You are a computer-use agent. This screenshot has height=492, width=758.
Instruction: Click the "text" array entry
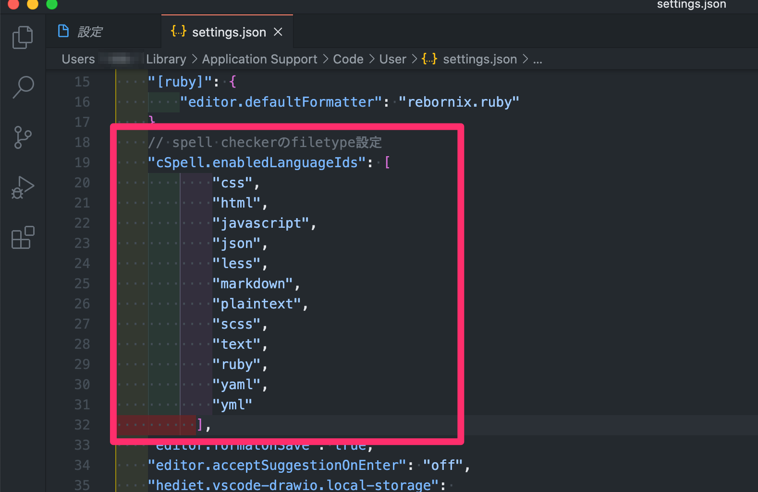[236, 344]
